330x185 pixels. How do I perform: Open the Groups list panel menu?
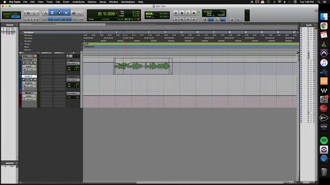[16, 163]
